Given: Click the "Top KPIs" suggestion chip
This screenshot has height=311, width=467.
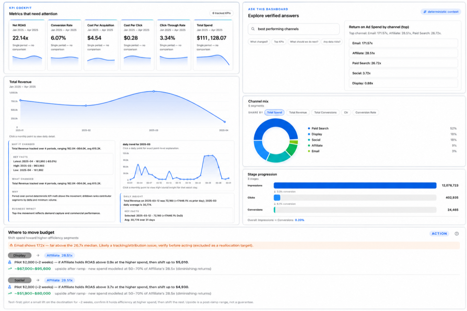Looking at the screenshot, I should [279, 42].
